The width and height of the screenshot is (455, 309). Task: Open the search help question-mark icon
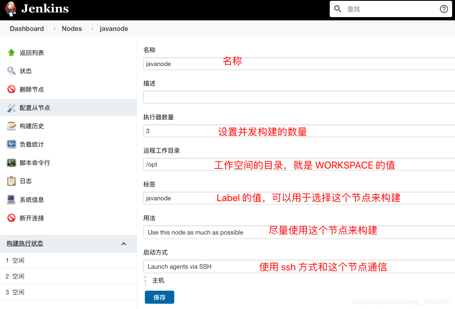444,9
